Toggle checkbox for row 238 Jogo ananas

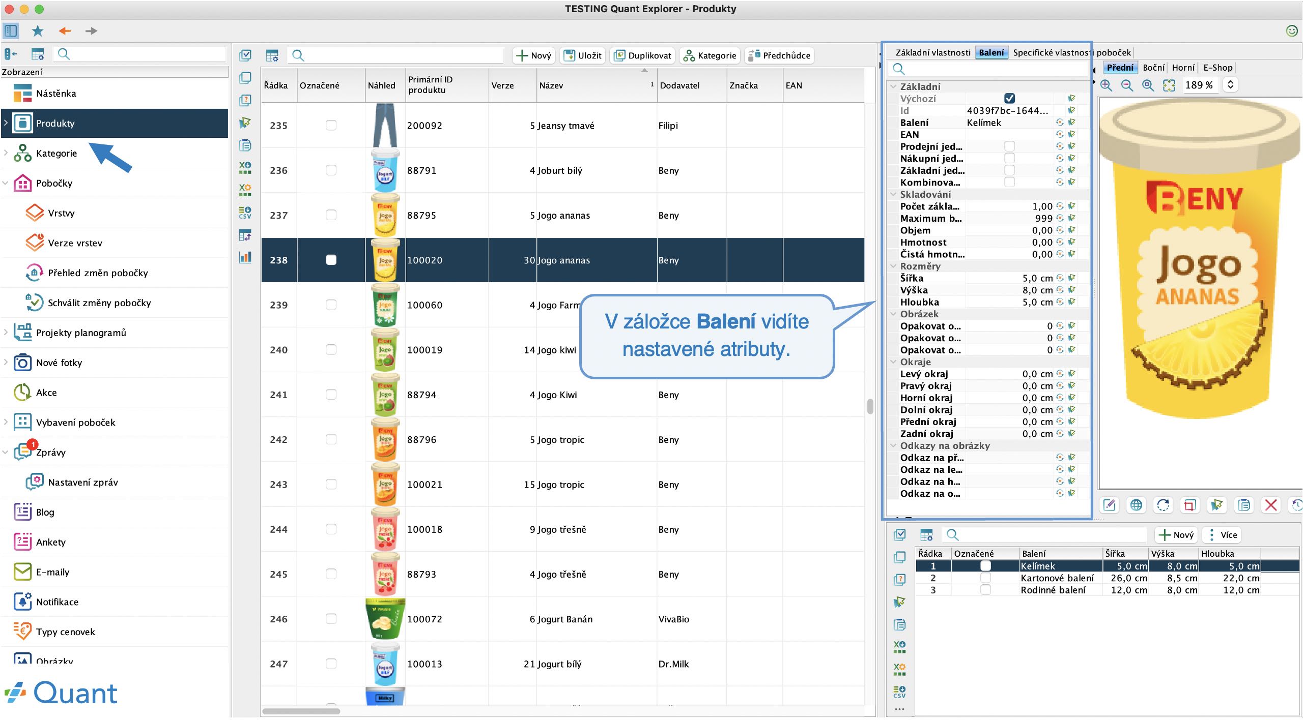tap(331, 260)
